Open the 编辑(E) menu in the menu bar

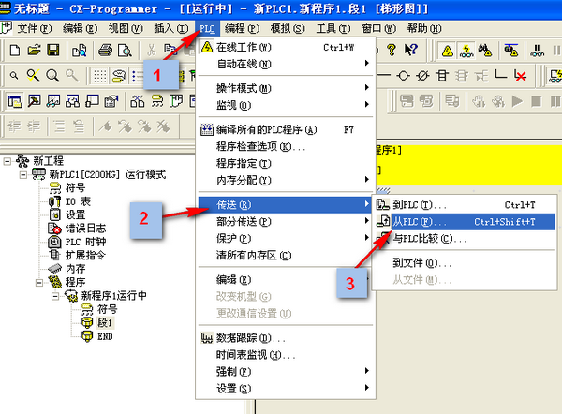click(x=80, y=29)
